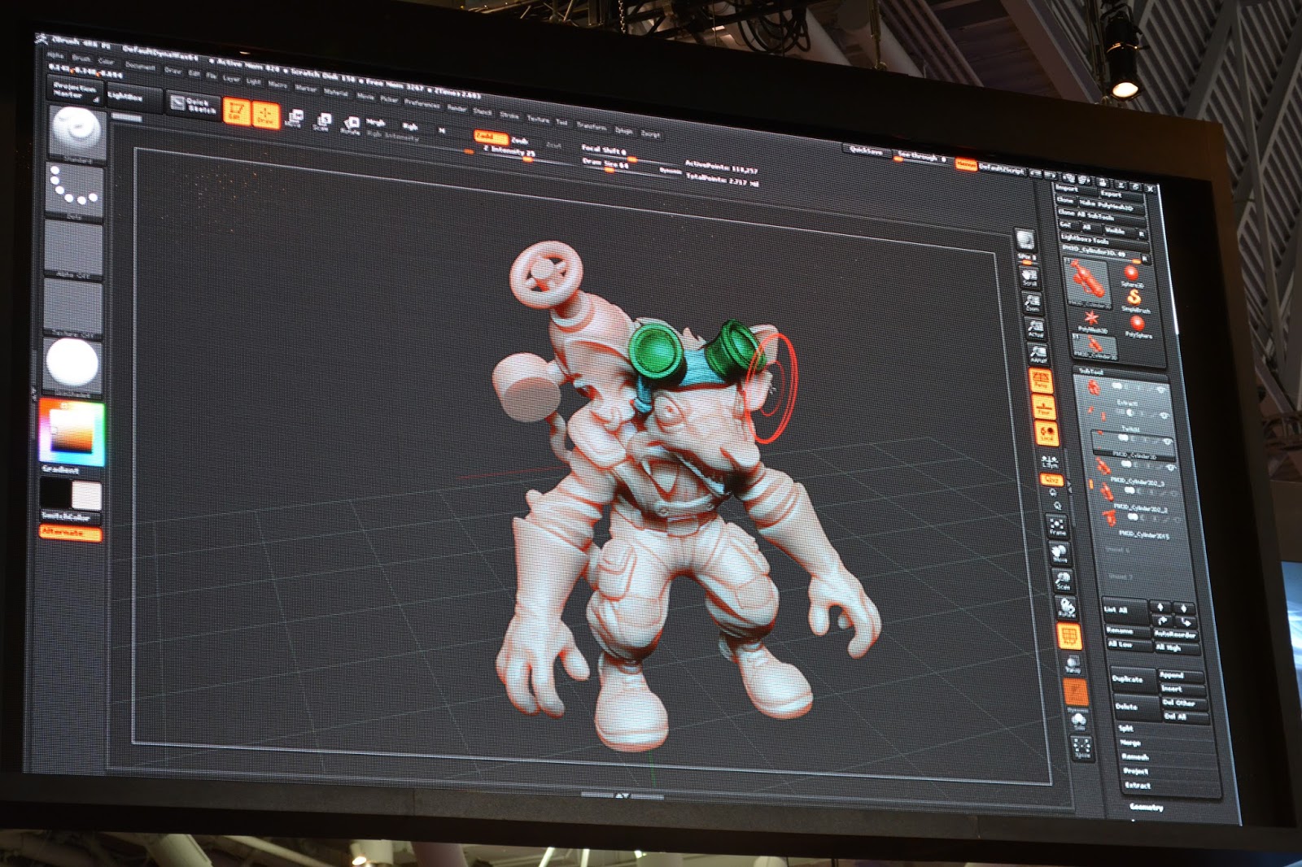Select the Zoom canvas navigation icon
Screen dimensions: 1302x867
click(x=1033, y=304)
